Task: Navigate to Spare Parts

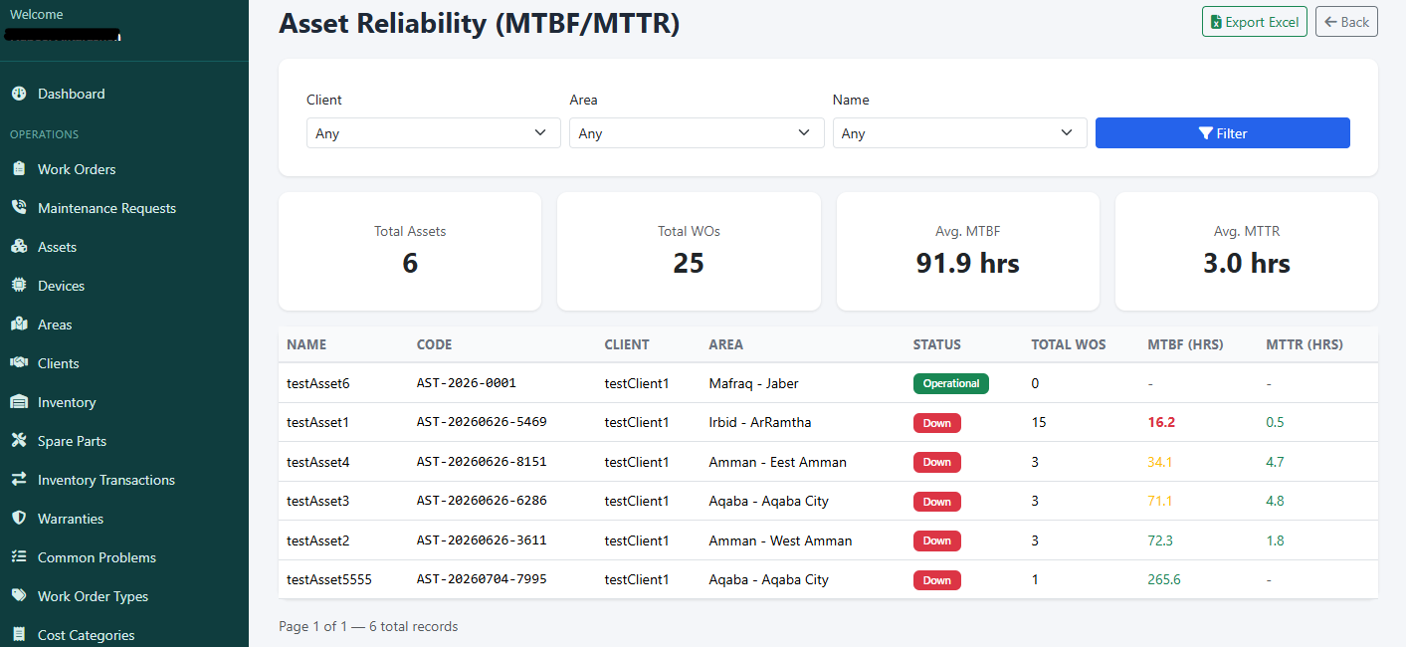Action: (x=72, y=441)
